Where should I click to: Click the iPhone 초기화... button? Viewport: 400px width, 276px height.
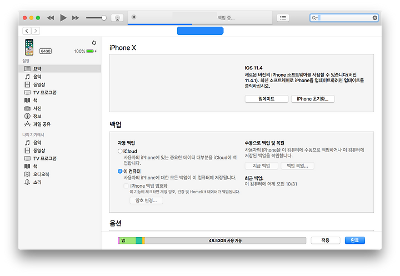pyautogui.click(x=312, y=99)
